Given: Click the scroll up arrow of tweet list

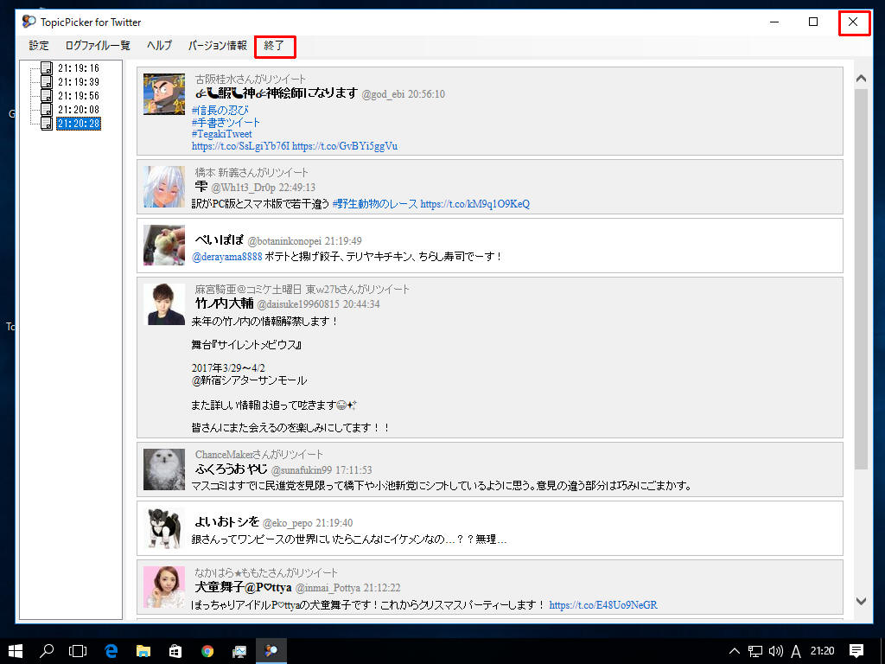Looking at the screenshot, I should click(x=862, y=79).
